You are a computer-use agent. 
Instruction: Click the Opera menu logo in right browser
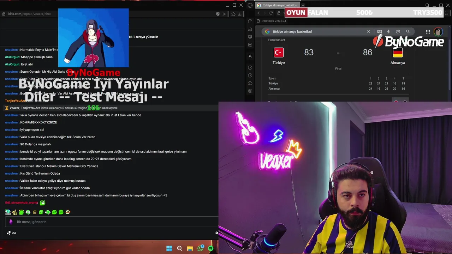click(250, 5)
